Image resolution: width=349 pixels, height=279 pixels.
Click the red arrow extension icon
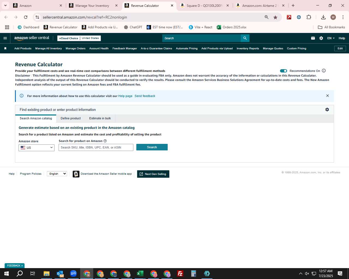289,17
